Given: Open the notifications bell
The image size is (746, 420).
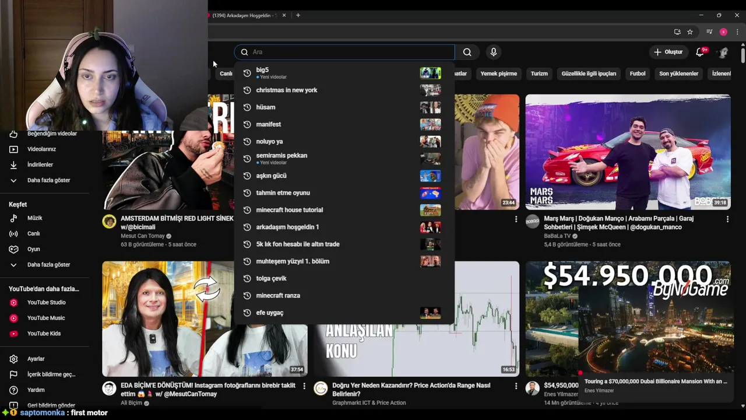Looking at the screenshot, I should coord(701,52).
